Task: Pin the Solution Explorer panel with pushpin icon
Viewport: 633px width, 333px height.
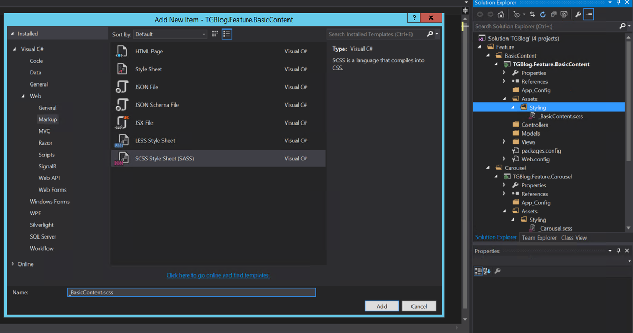Action: [619, 3]
